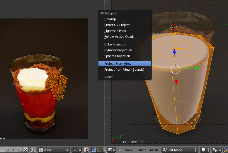Click the unlink image X icon
The height and width of the screenshot is (153, 228).
(25, 150)
